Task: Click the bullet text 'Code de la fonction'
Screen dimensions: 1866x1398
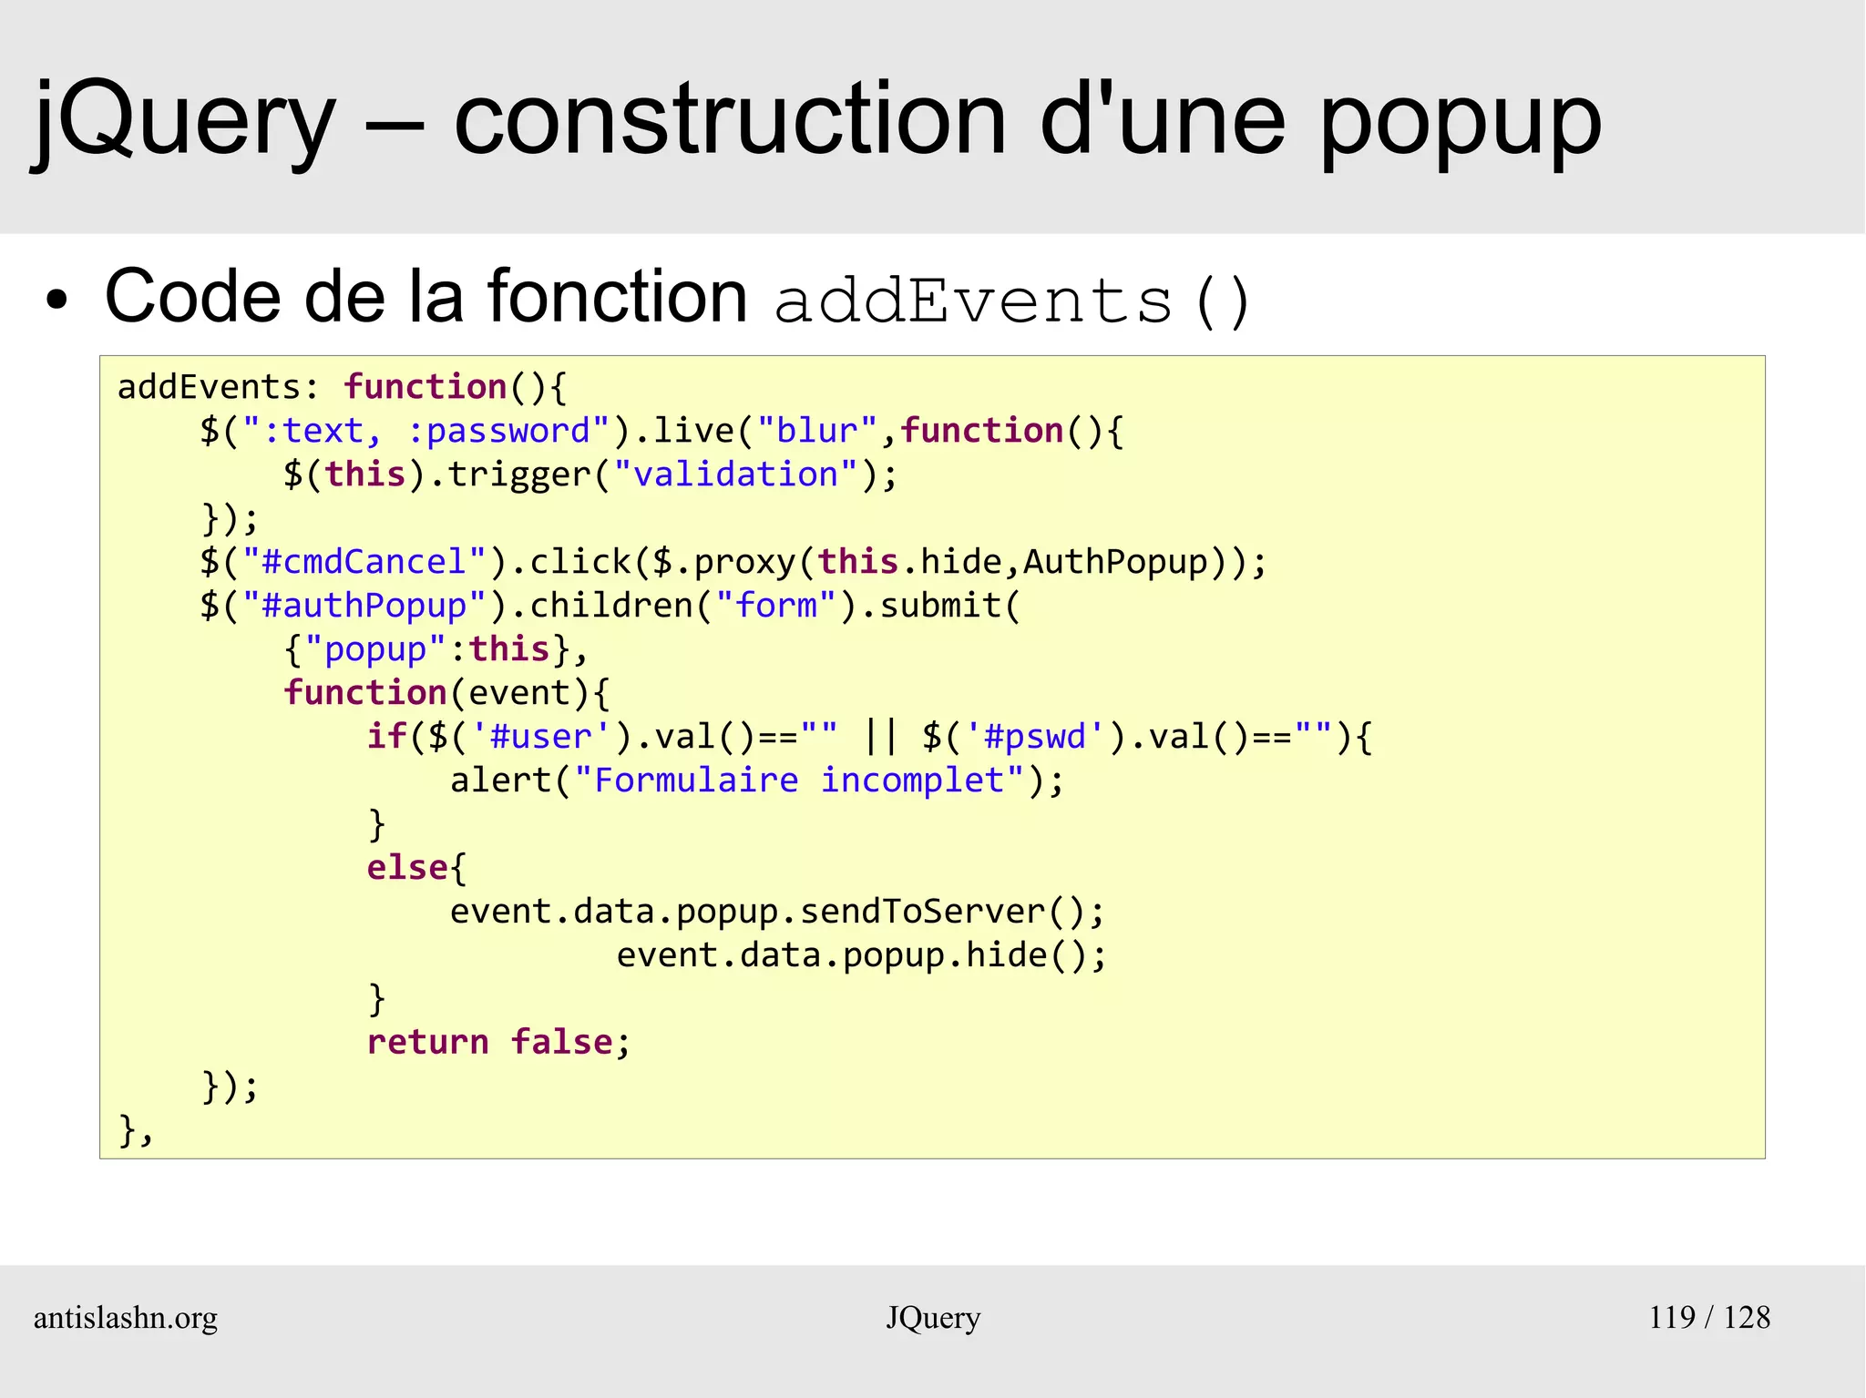Action: coord(425,297)
